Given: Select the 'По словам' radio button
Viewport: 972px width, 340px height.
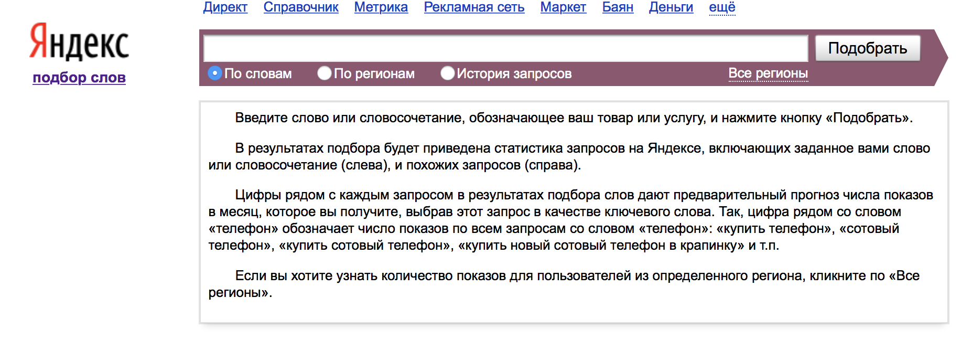Looking at the screenshot, I should [215, 73].
